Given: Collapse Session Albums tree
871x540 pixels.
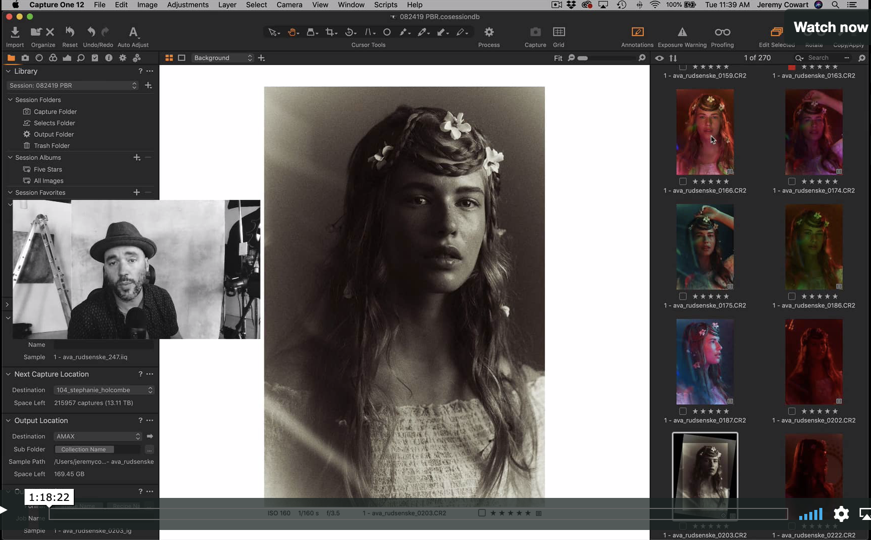Looking at the screenshot, I should (10, 157).
